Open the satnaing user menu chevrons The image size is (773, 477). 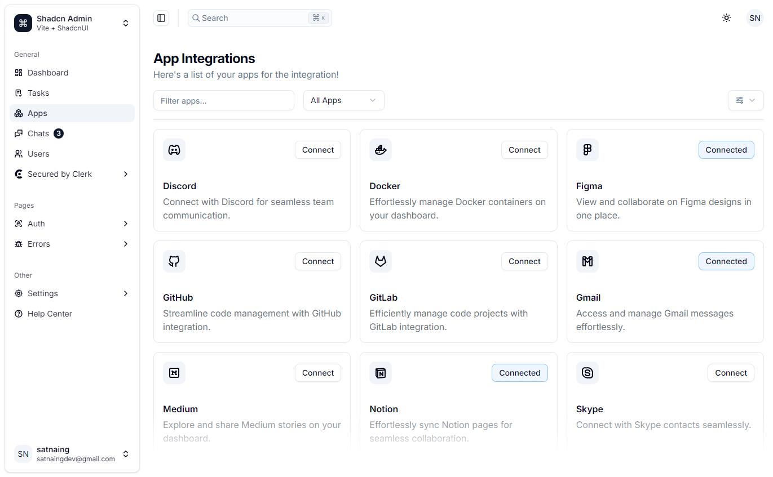(x=126, y=454)
